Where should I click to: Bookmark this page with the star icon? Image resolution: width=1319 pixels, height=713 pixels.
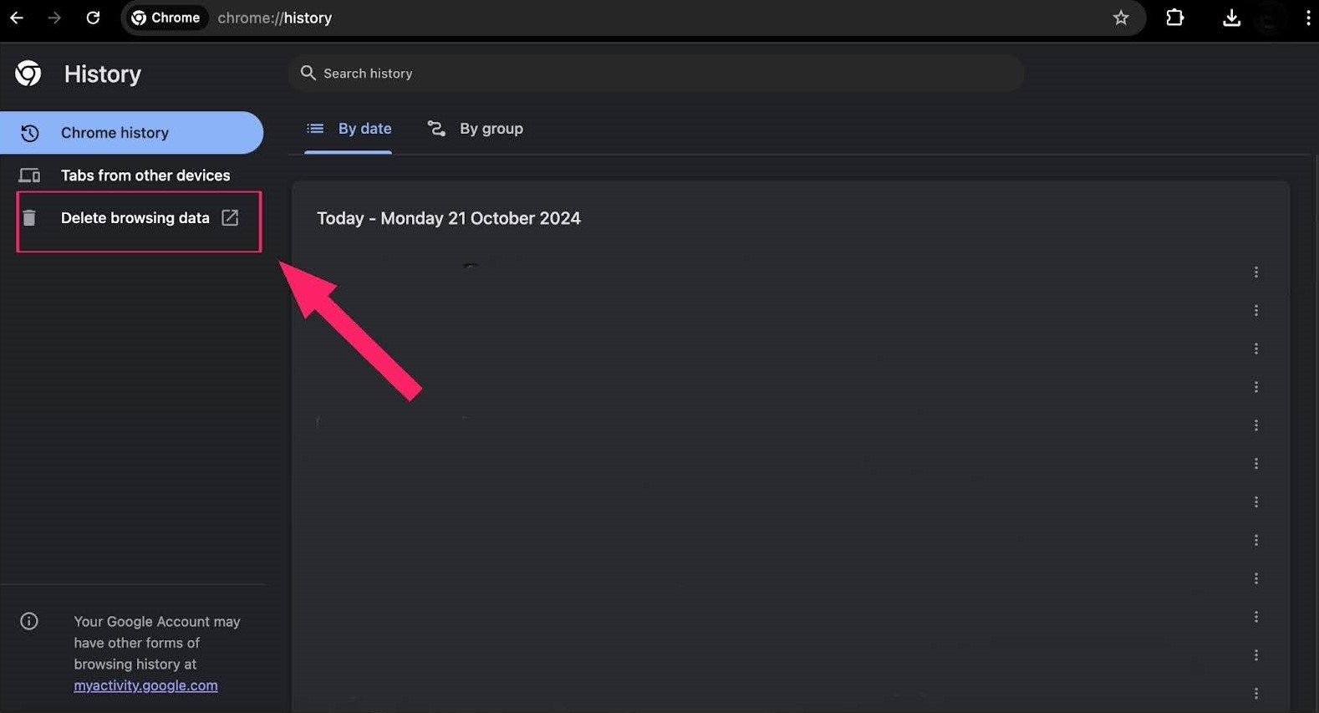click(1121, 18)
